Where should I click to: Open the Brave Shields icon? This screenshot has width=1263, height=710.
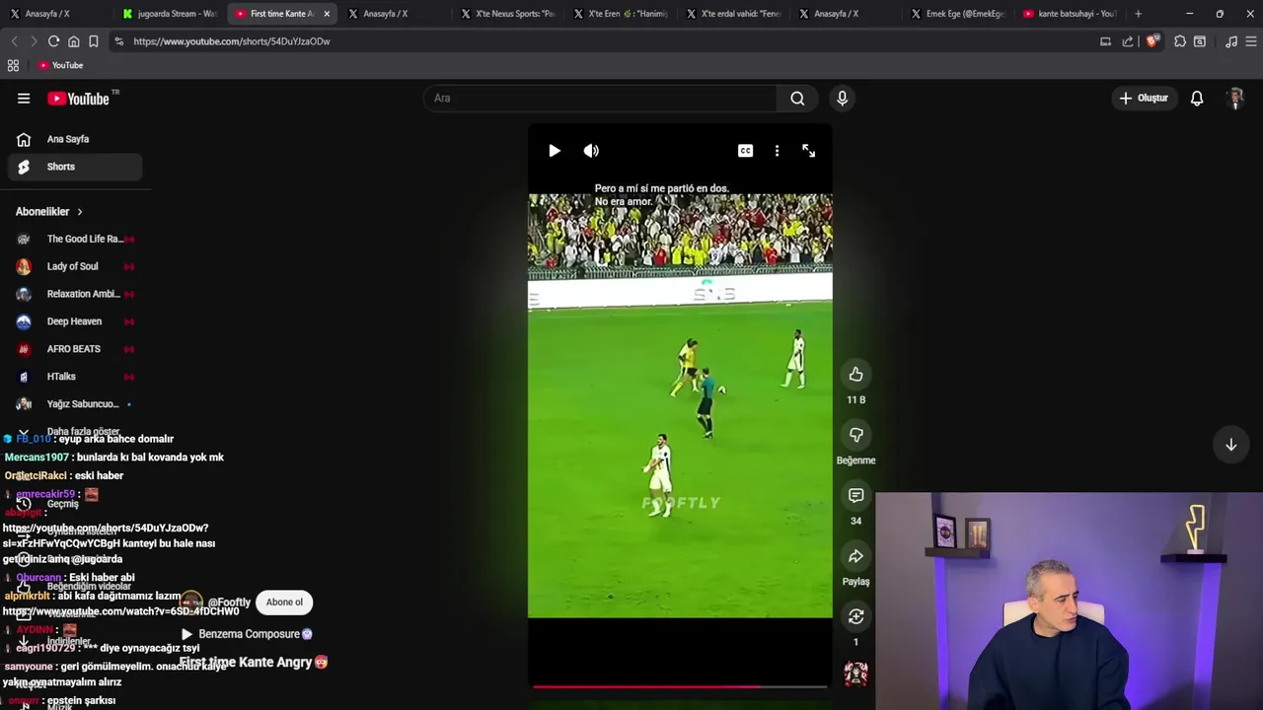click(x=1152, y=41)
